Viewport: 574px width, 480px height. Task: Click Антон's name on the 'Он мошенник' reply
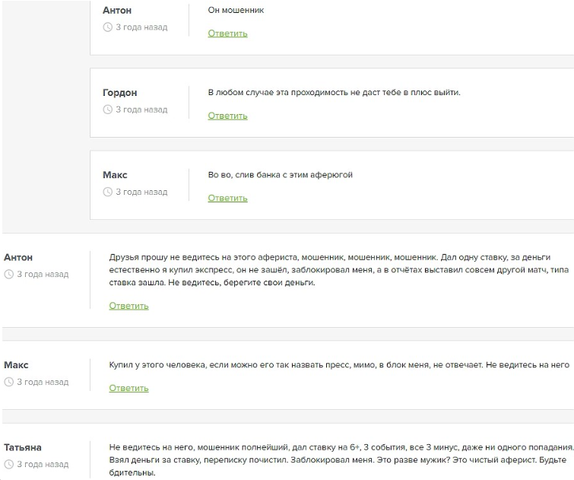117,11
